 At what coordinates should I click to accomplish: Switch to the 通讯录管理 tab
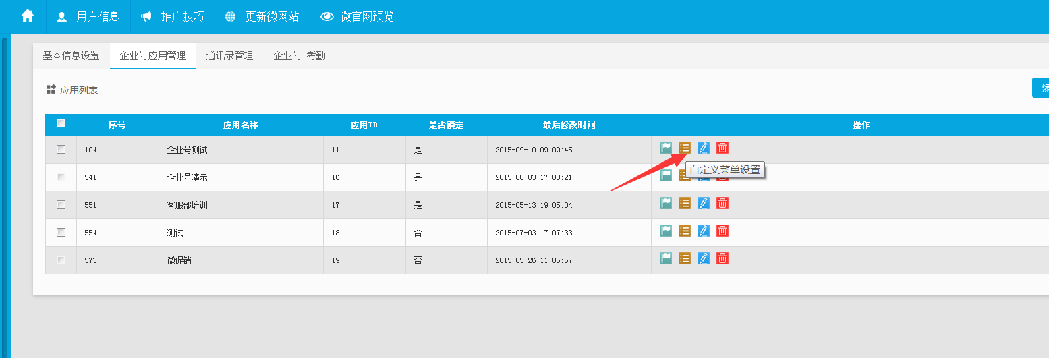point(229,56)
